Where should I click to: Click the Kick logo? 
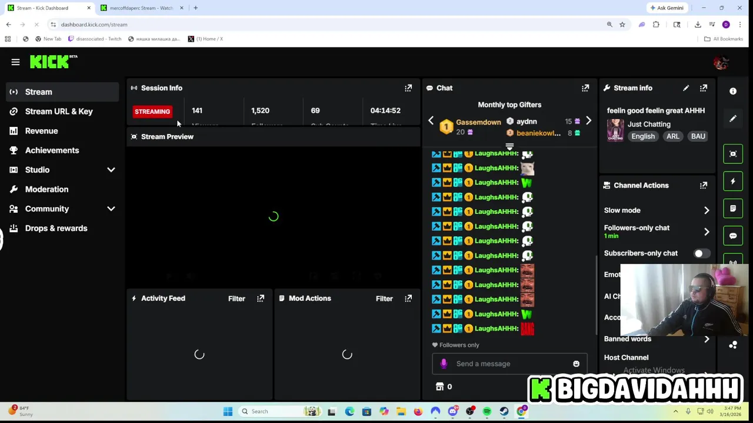(x=54, y=62)
